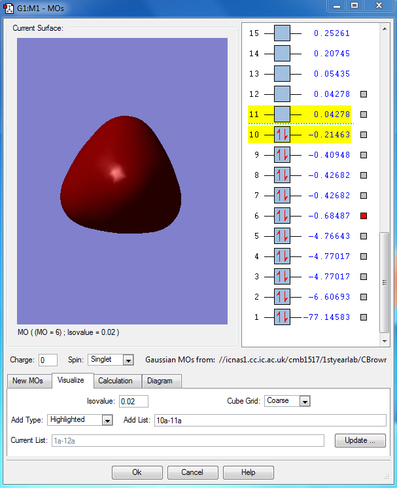This screenshot has height=488, width=397.
Task: Select the empty orbital box for MO 15
Action: [282, 33]
